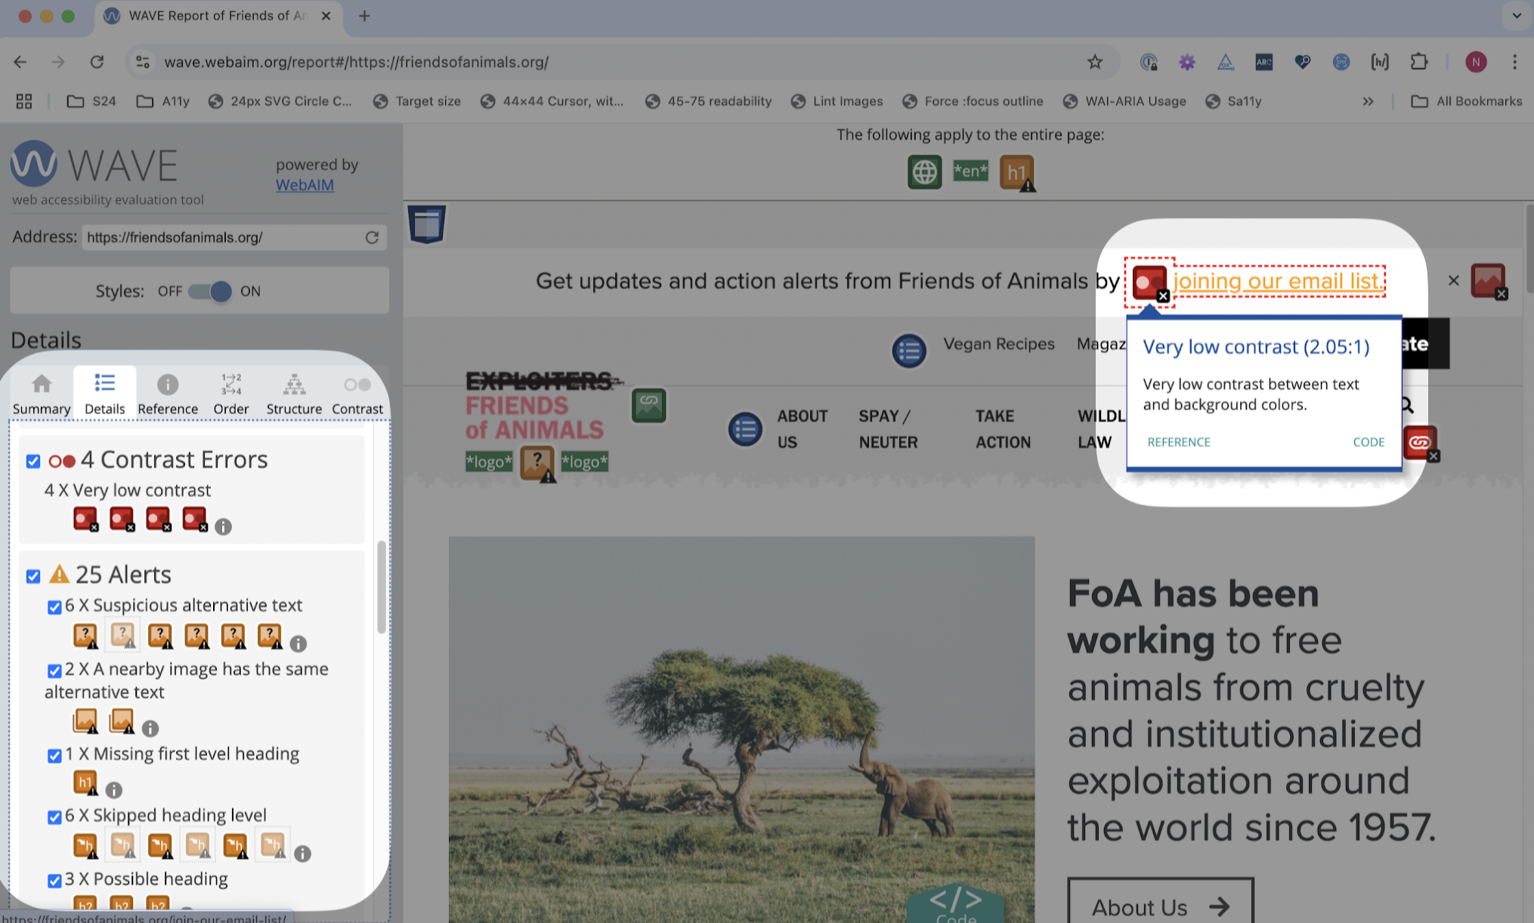
Task: Click the green globe page-level icon
Action: coord(923,171)
